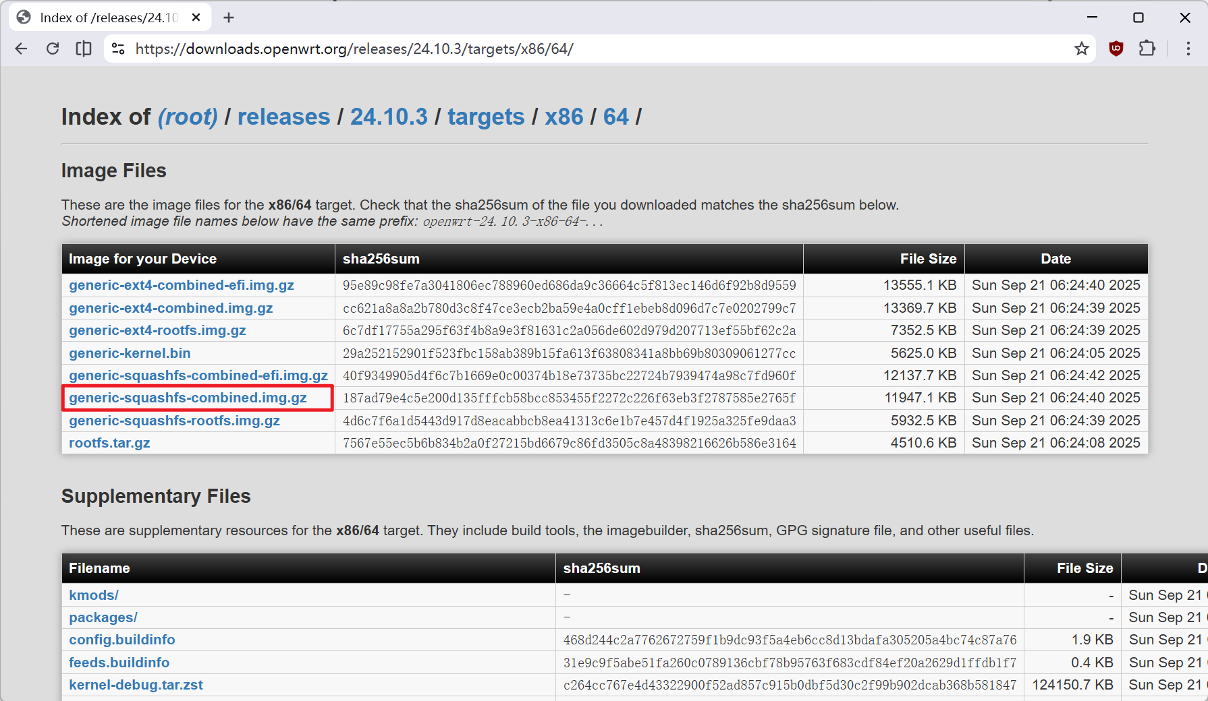Download generic-kernel.bin image
This screenshot has width=1208, height=701.
pyautogui.click(x=129, y=353)
